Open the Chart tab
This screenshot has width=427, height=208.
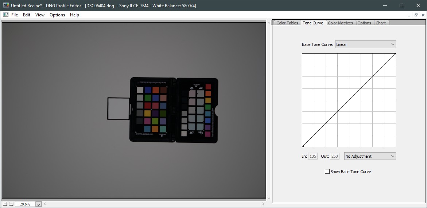point(381,23)
